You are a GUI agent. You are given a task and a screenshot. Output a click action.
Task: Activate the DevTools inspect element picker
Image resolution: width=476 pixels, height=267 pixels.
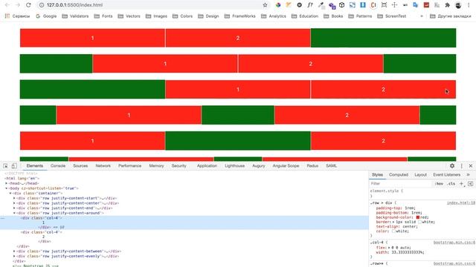tap(5, 166)
